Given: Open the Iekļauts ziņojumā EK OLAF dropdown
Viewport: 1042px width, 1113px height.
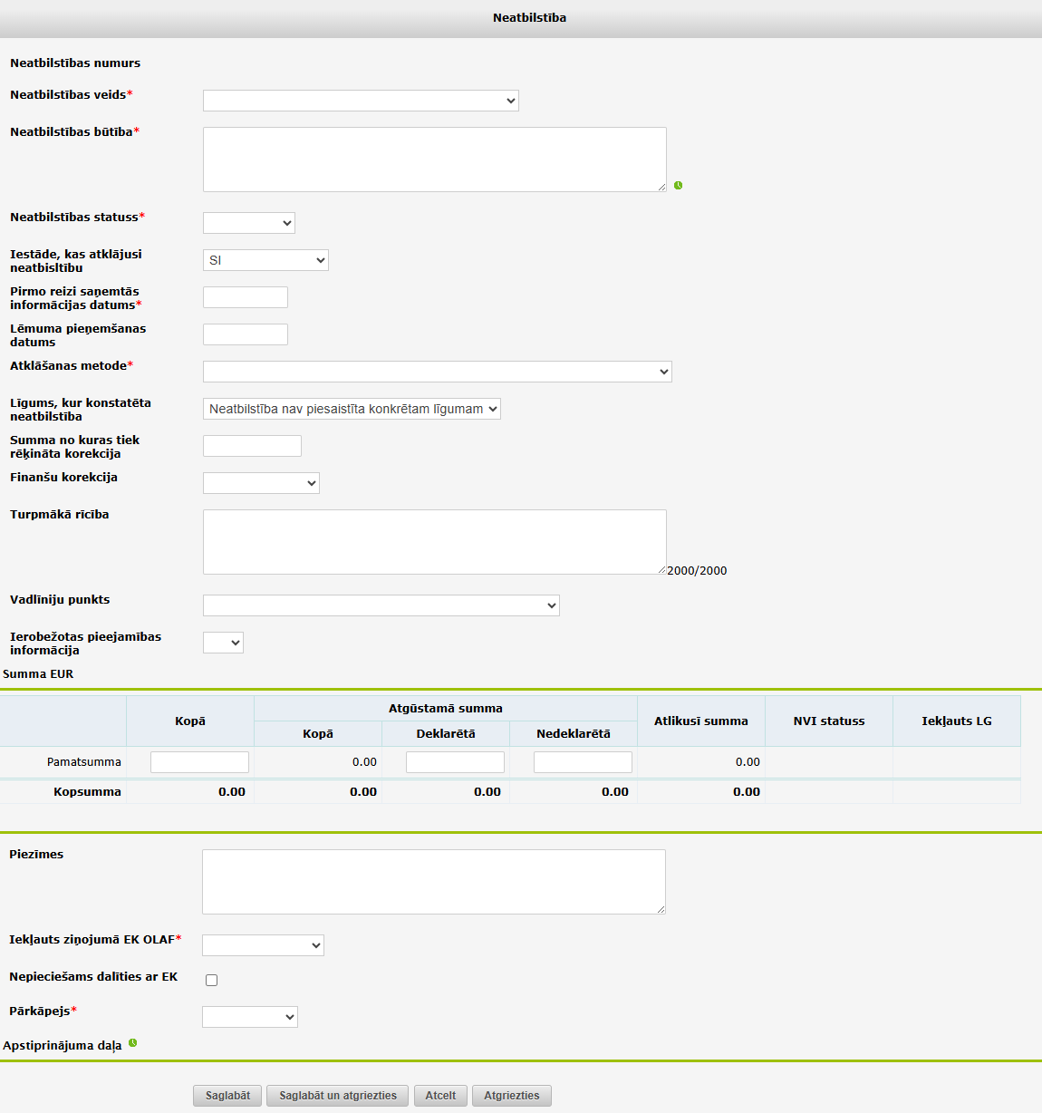Looking at the screenshot, I should coord(263,945).
